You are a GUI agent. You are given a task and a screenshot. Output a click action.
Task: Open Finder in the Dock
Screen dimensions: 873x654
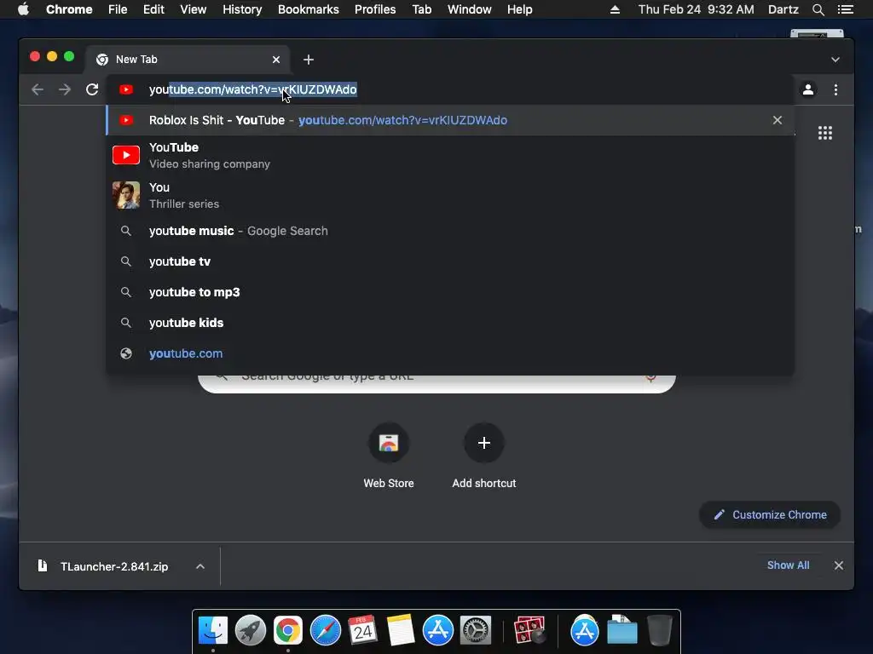[212, 630]
